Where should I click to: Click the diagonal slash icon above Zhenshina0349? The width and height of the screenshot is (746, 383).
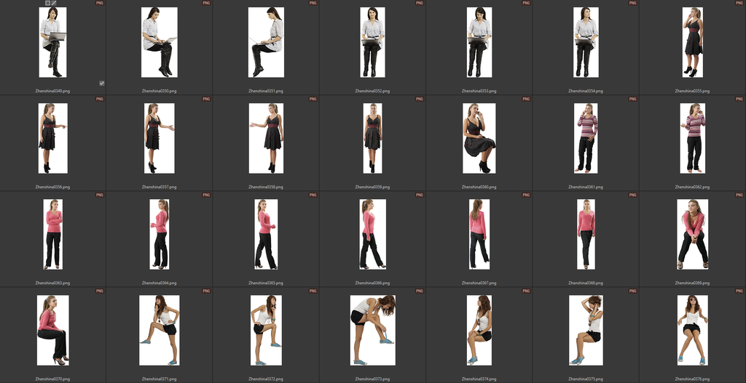tap(54, 3)
